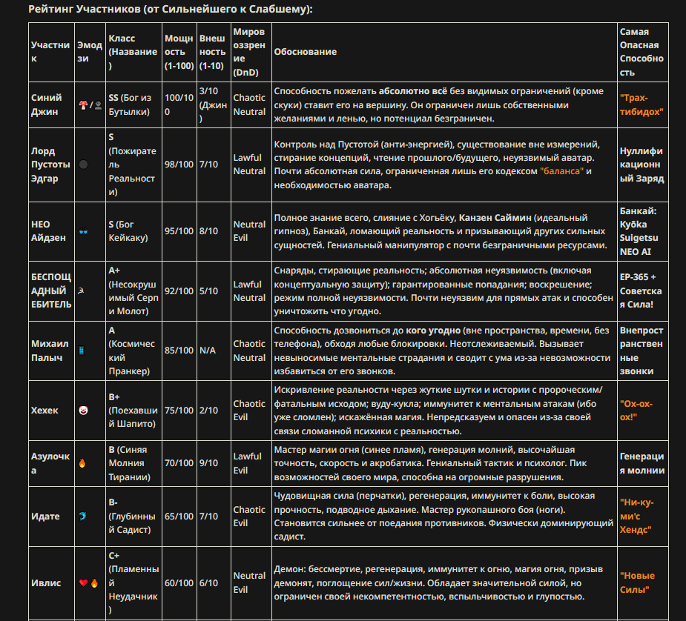Click the power value '100/100'
Image resolution: width=686 pixels, height=621 pixels.
179,104
